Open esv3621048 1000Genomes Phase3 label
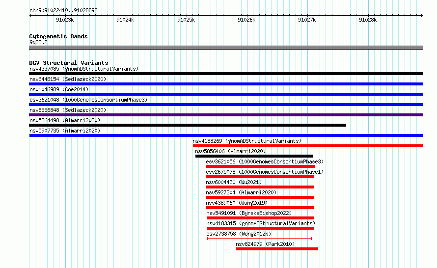This screenshot has width=437, height=268. (88, 100)
